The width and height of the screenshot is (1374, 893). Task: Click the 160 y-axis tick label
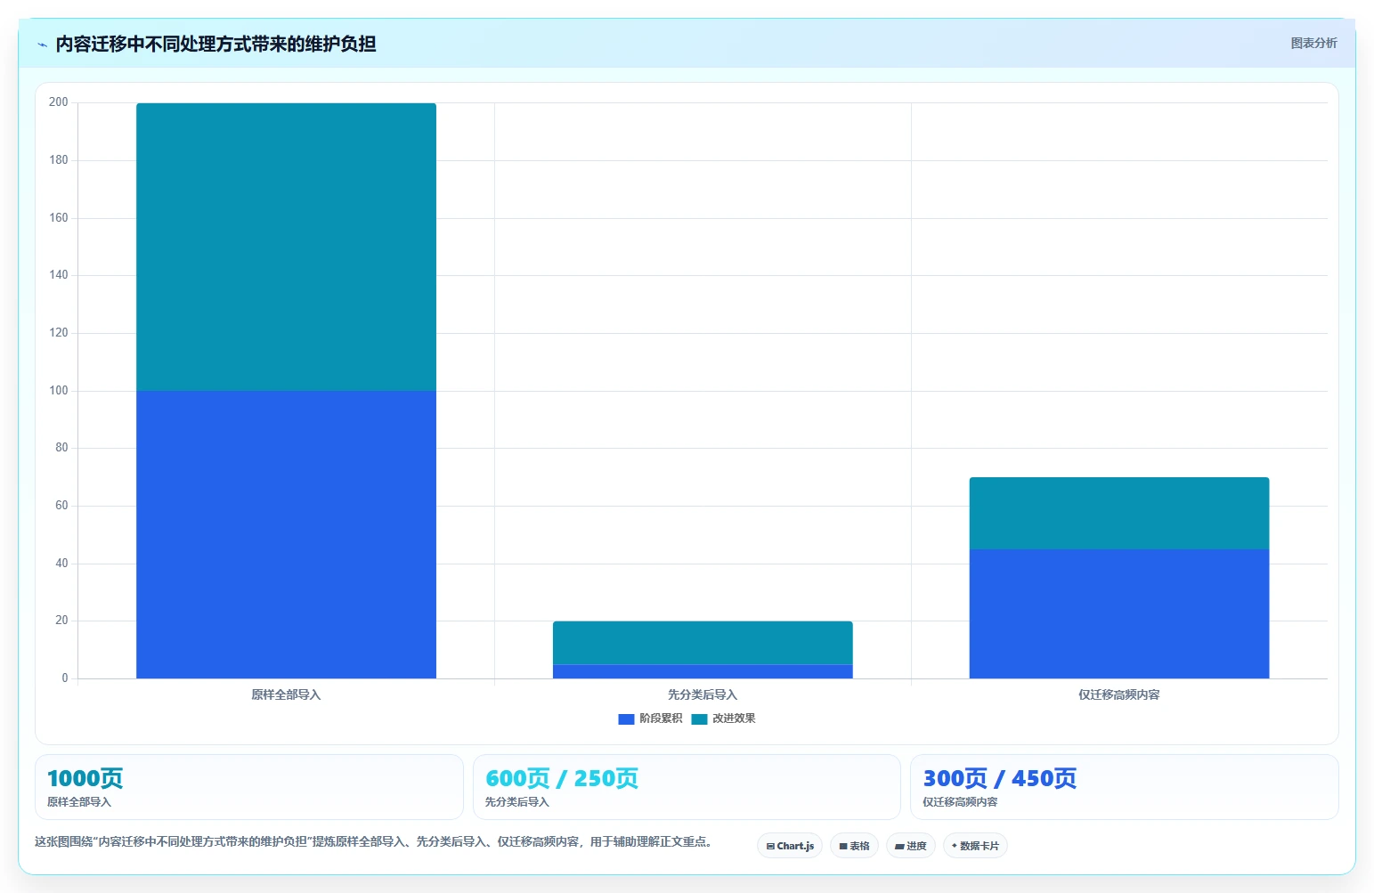pyautogui.click(x=59, y=218)
